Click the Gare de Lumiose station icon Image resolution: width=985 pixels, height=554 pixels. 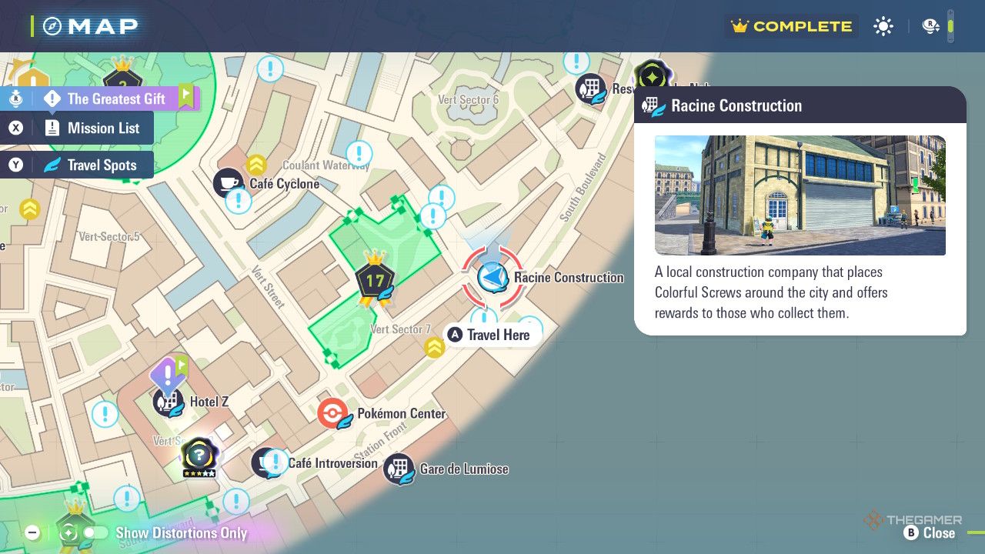(x=399, y=469)
